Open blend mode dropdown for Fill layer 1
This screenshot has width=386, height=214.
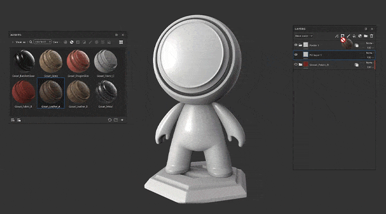[369, 53]
